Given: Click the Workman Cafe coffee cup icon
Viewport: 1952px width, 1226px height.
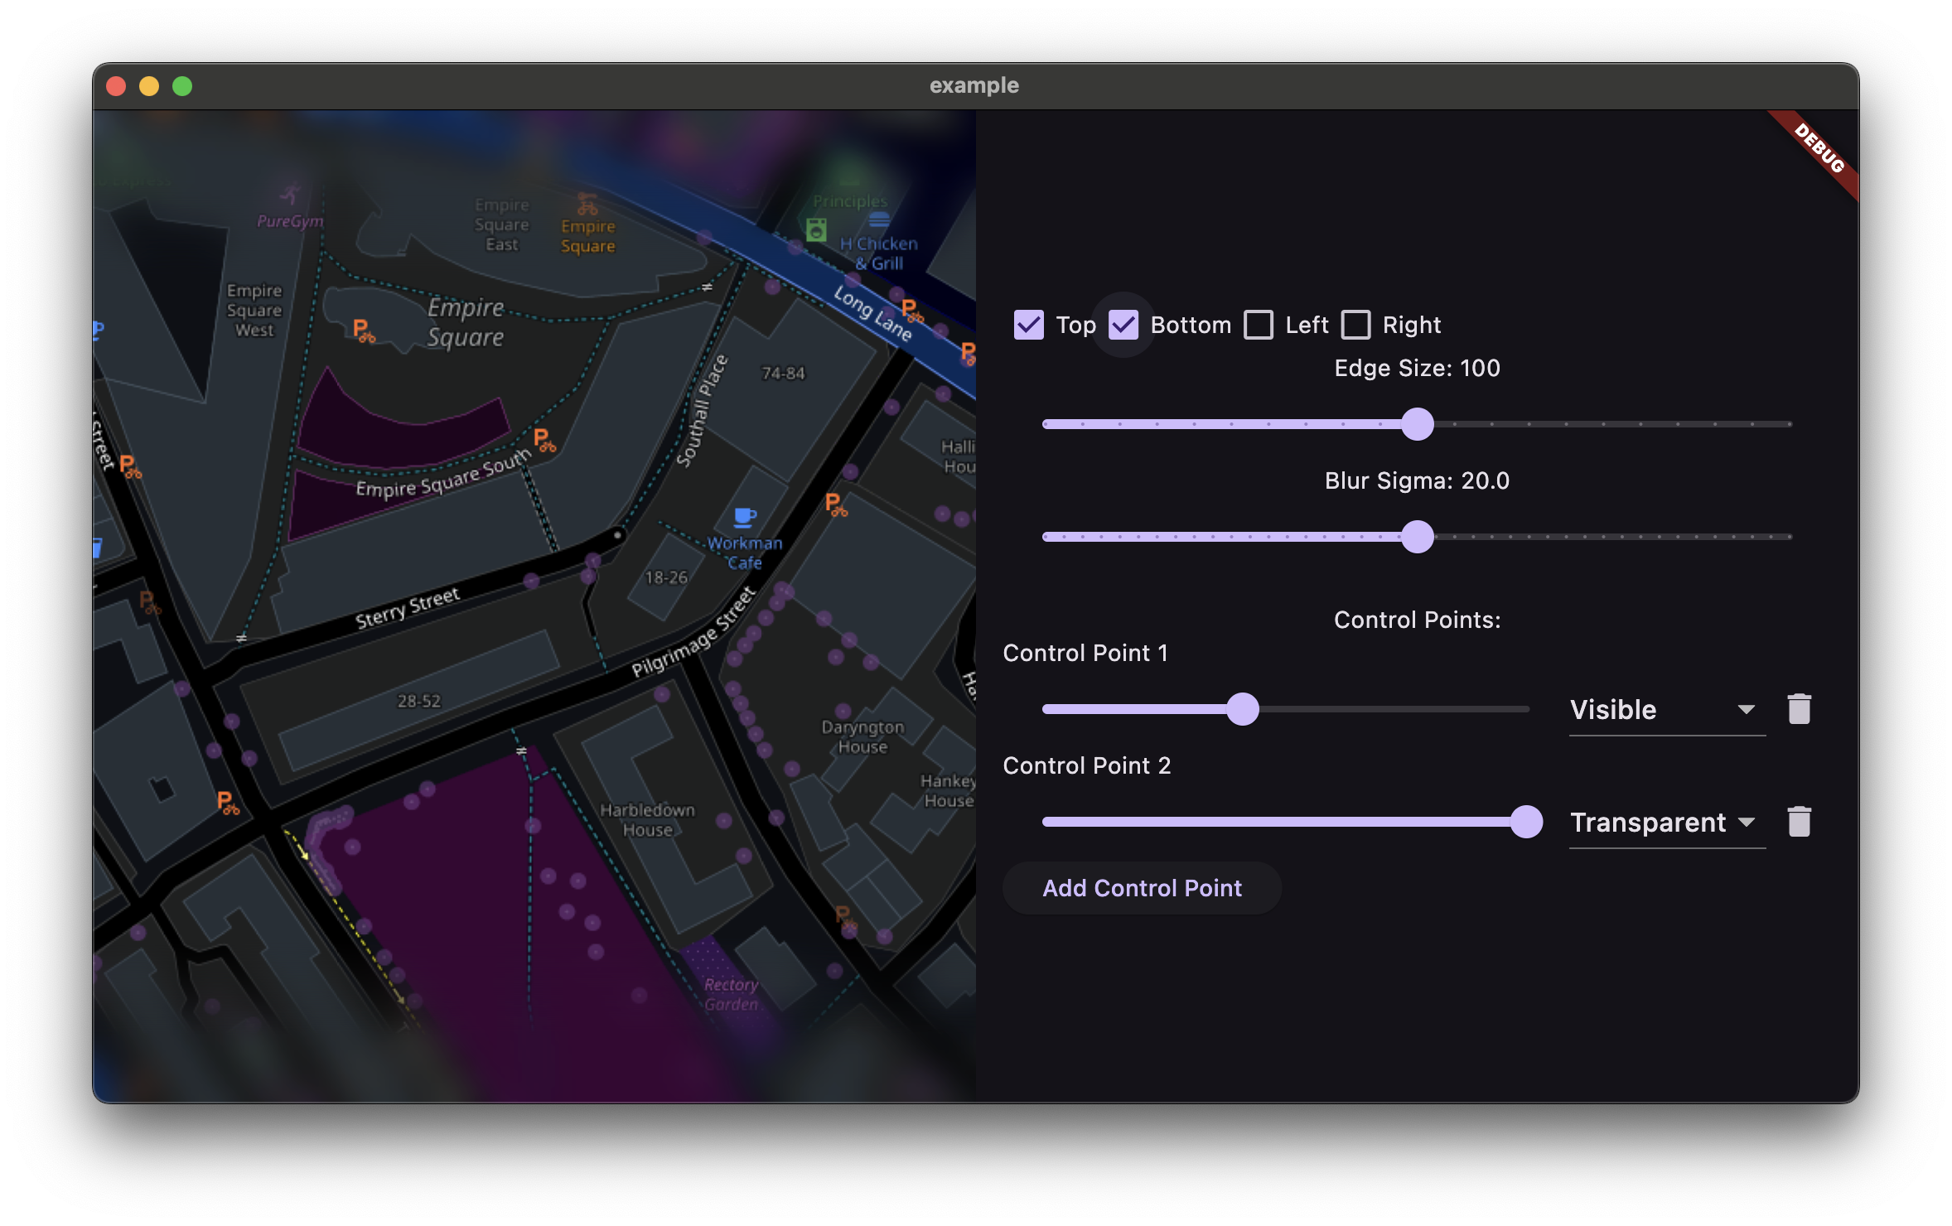Looking at the screenshot, I should pos(745,518).
